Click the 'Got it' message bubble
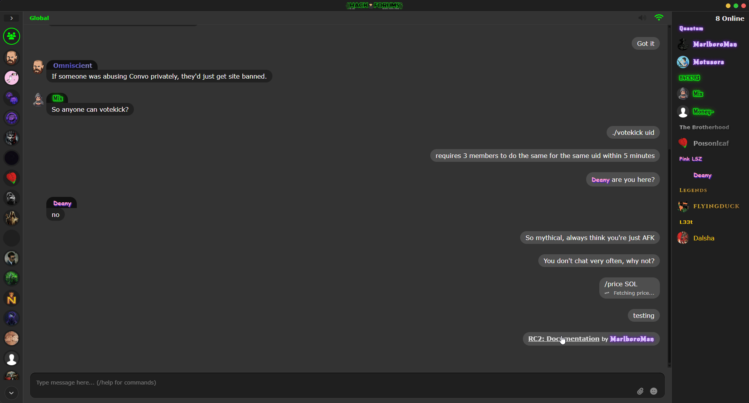 pyautogui.click(x=646, y=44)
